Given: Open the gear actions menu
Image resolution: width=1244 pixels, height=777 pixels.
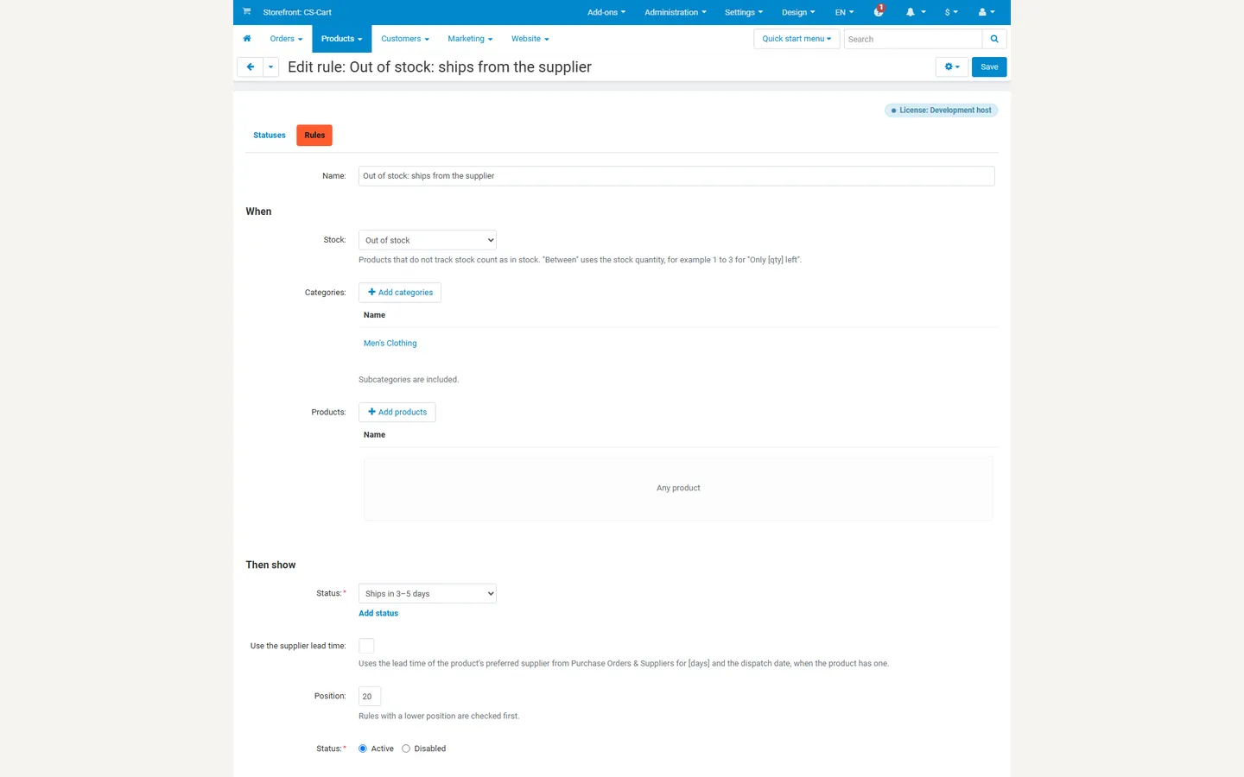Looking at the screenshot, I should coord(952,67).
